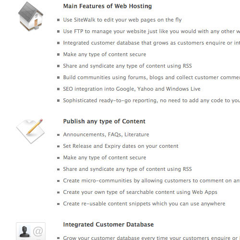Click Integrated customer database that grows item
The image size is (240, 240).
151,43
